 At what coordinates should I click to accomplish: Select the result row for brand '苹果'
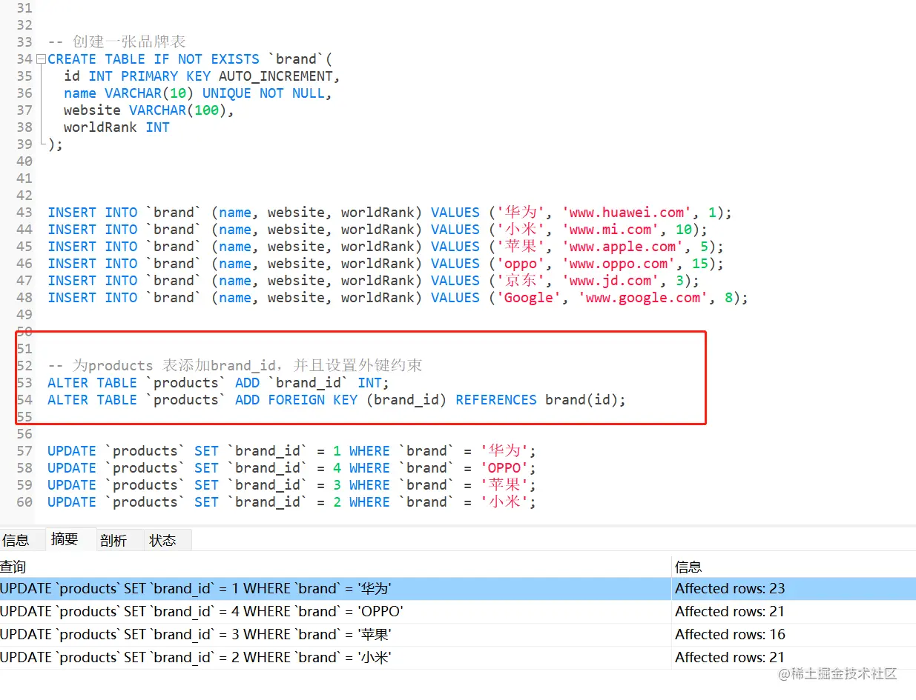[x=458, y=635]
